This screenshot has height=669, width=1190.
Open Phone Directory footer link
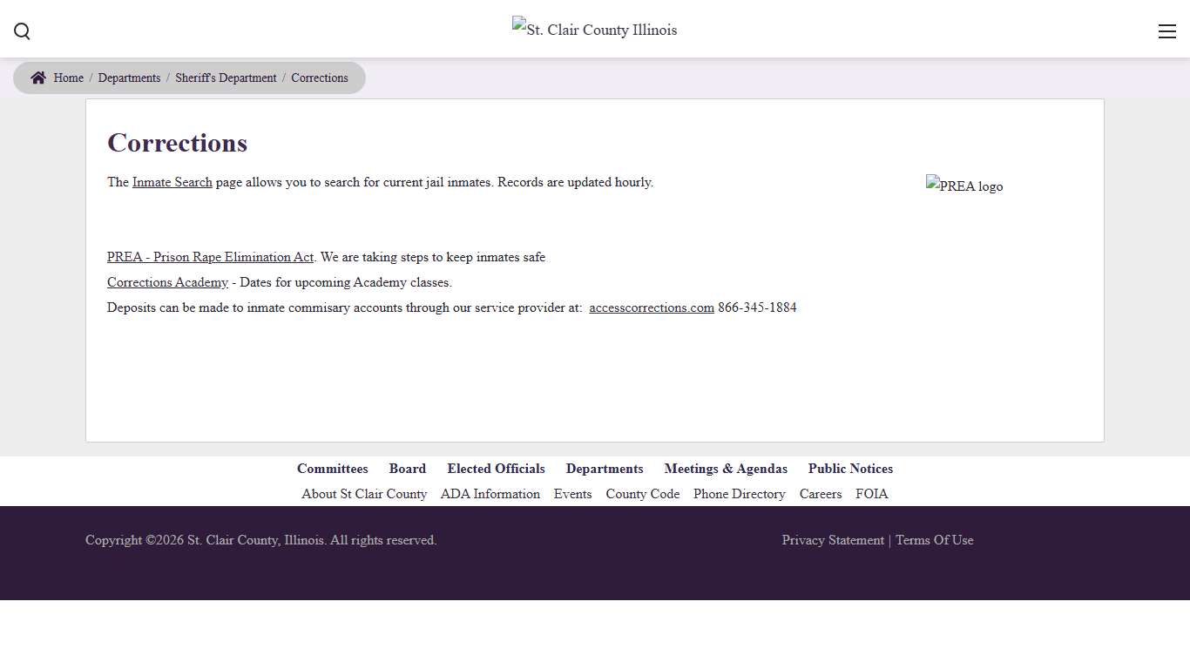pos(739,494)
